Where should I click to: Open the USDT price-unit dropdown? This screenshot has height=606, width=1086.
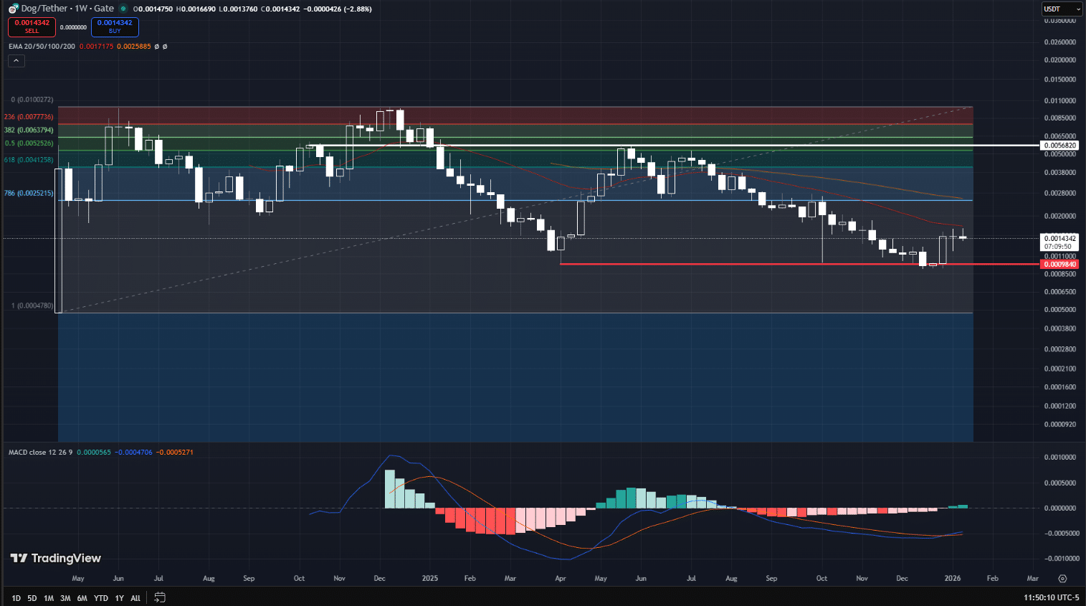(x=1062, y=9)
